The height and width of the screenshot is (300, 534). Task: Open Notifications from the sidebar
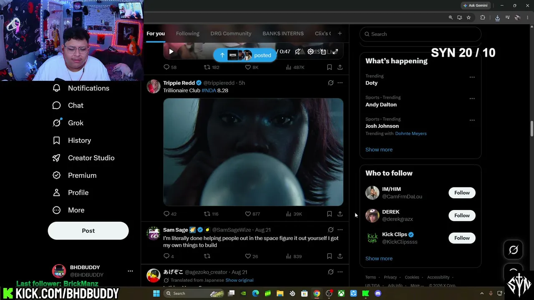(x=81, y=88)
